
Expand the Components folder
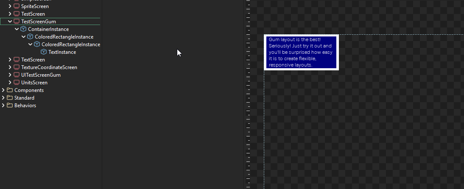coord(3,90)
